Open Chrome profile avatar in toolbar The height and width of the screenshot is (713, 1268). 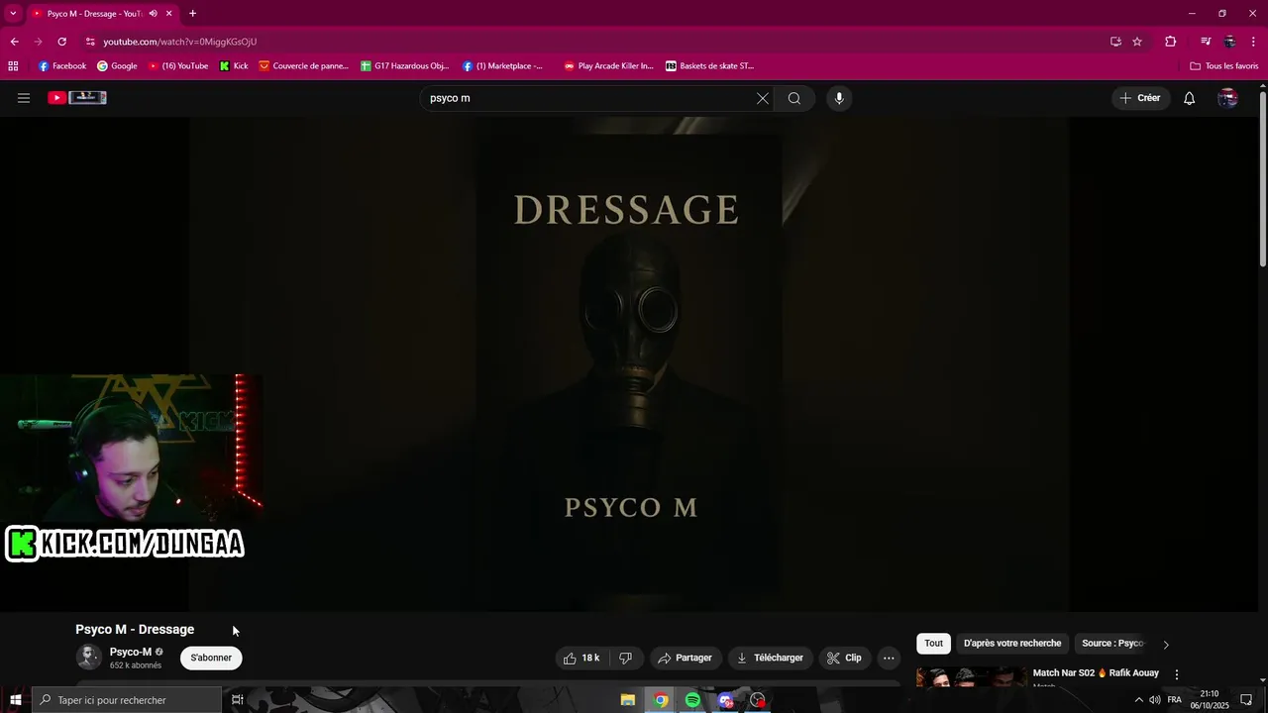(x=1229, y=42)
